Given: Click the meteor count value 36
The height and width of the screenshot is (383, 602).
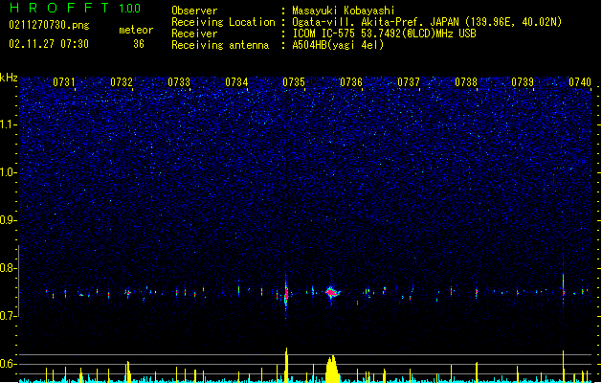Looking at the screenshot, I should (x=139, y=44).
